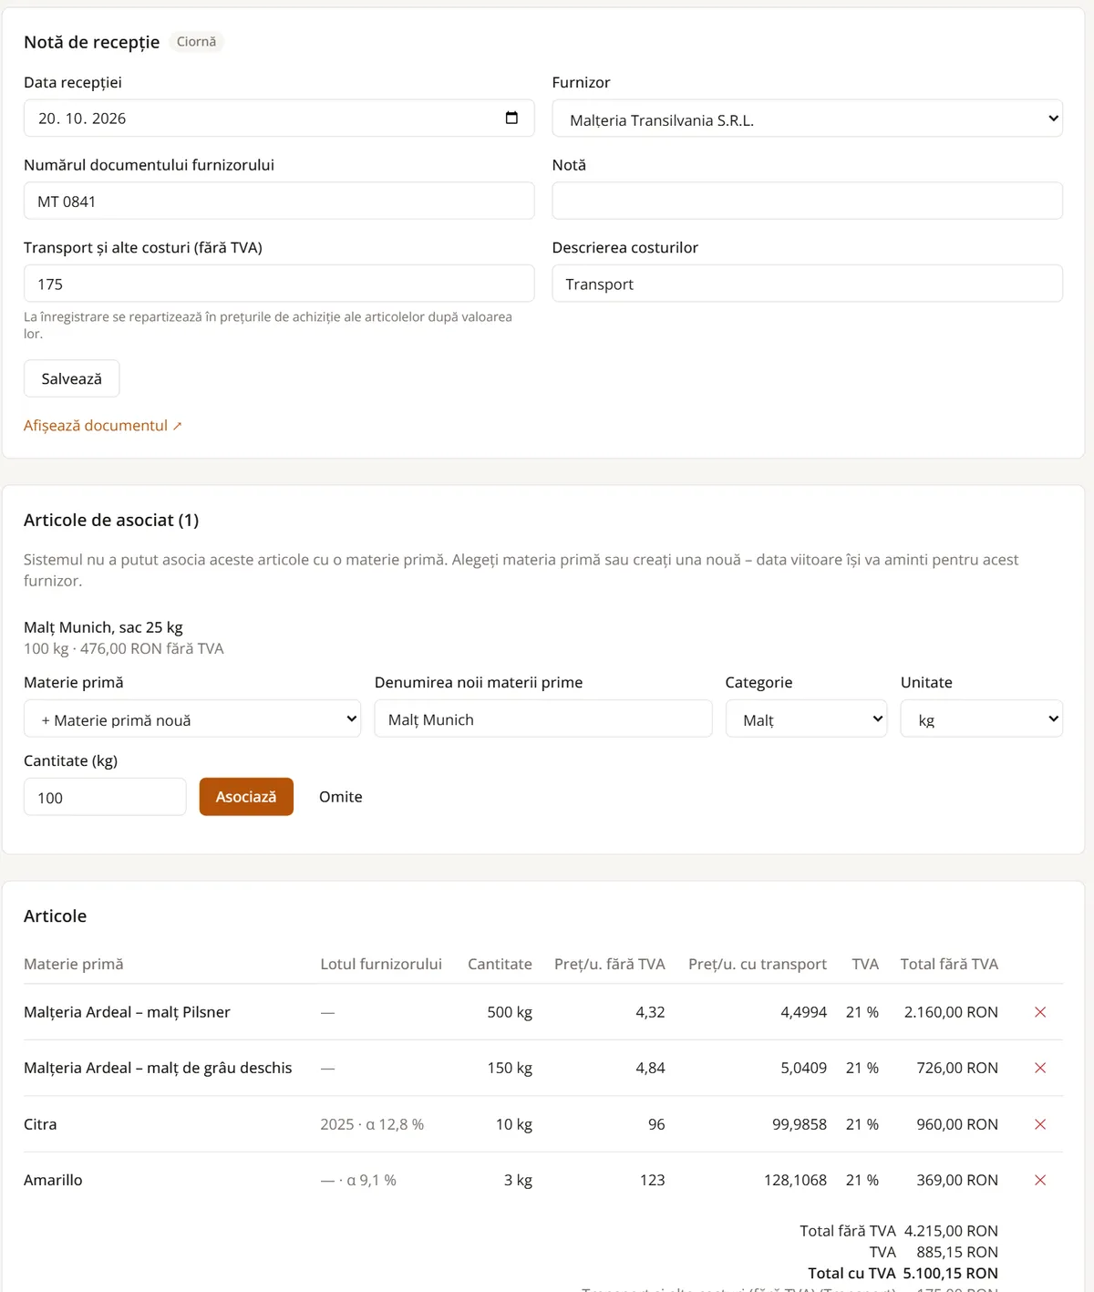Click the 4,4994 price with transport cell
This screenshot has height=1292, width=1094.
click(803, 1012)
